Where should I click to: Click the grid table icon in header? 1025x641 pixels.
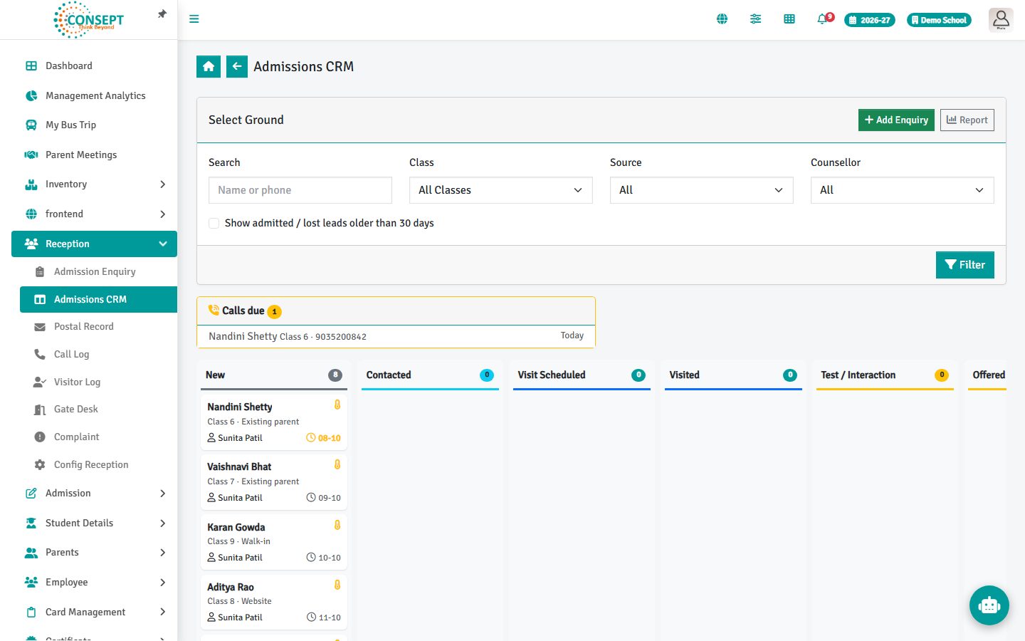(x=789, y=19)
